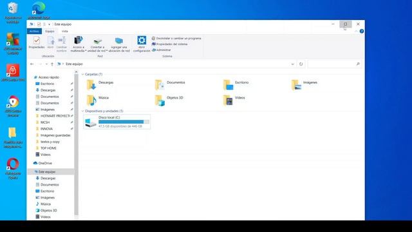The image size is (412, 232).
Task: Open Escritorio under Este equipo in the sidebar
Action: click(x=47, y=191)
